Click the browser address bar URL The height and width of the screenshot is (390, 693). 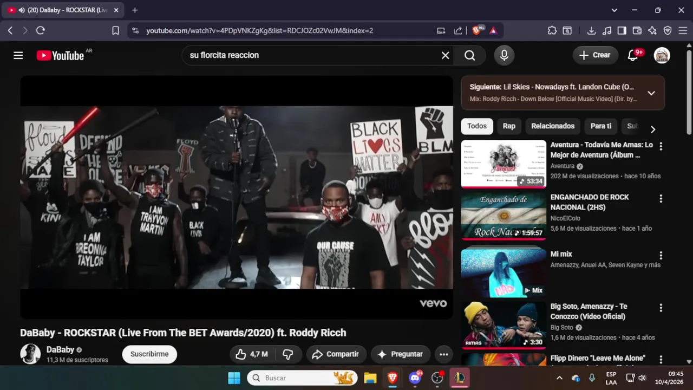pos(260,30)
